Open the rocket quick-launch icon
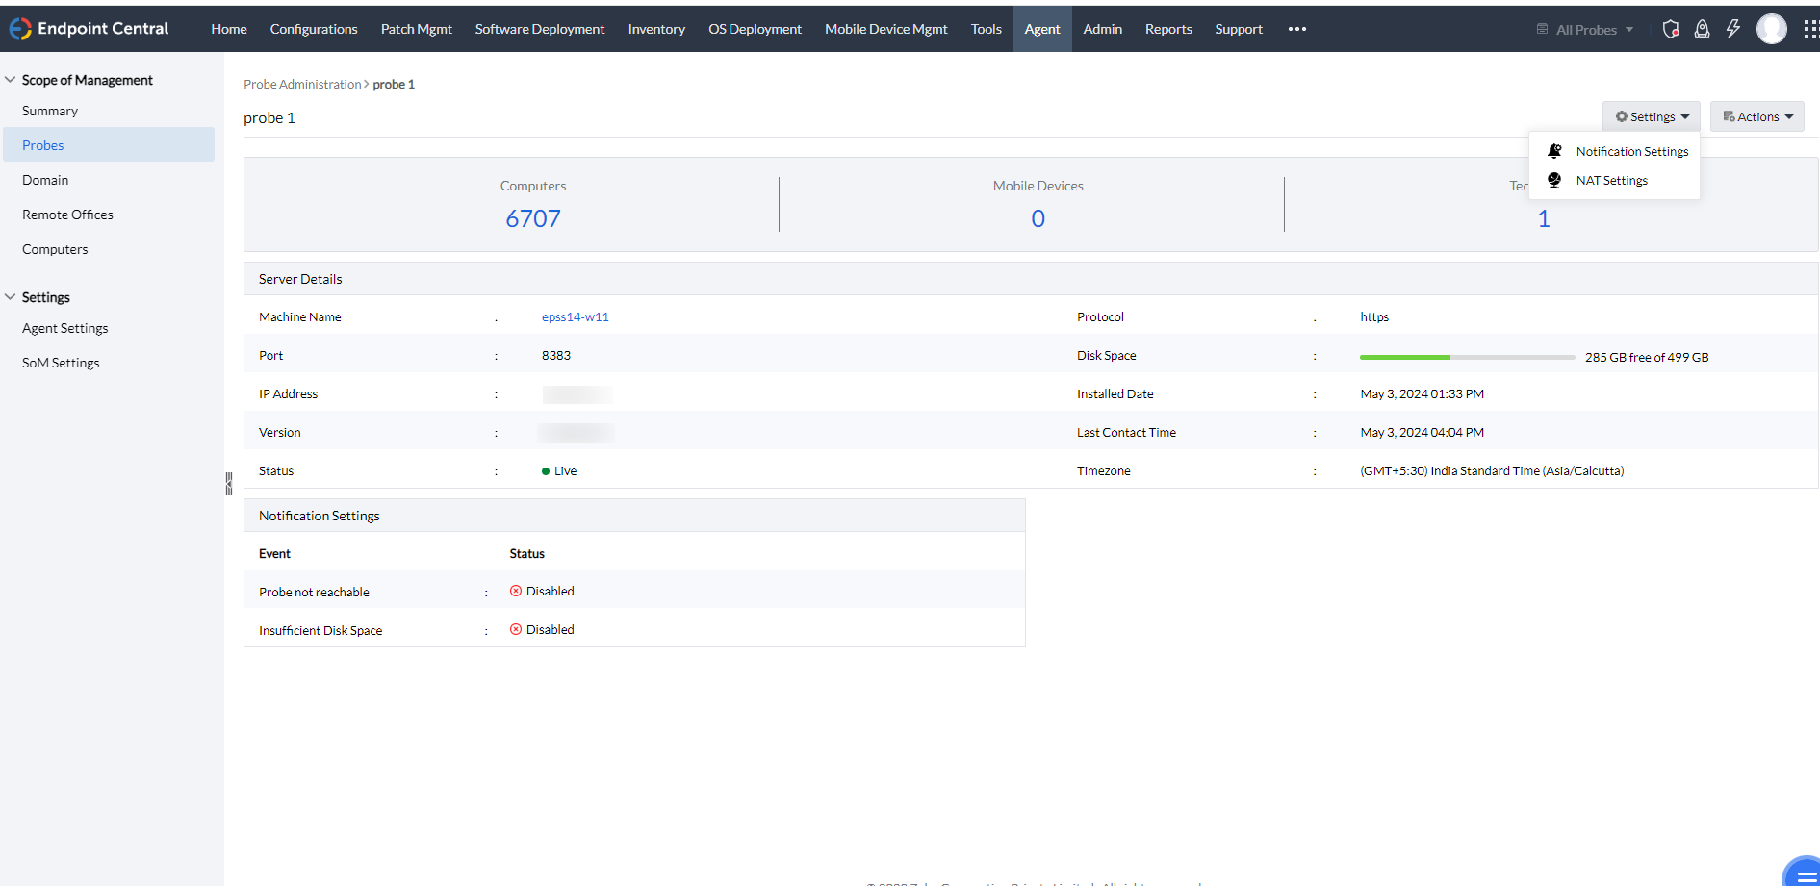The image size is (1820, 886). [1702, 29]
